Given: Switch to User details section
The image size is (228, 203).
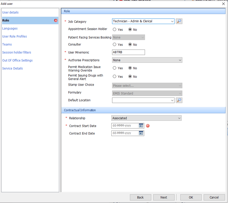Looking at the screenshot, I should [x=11, y=13].
